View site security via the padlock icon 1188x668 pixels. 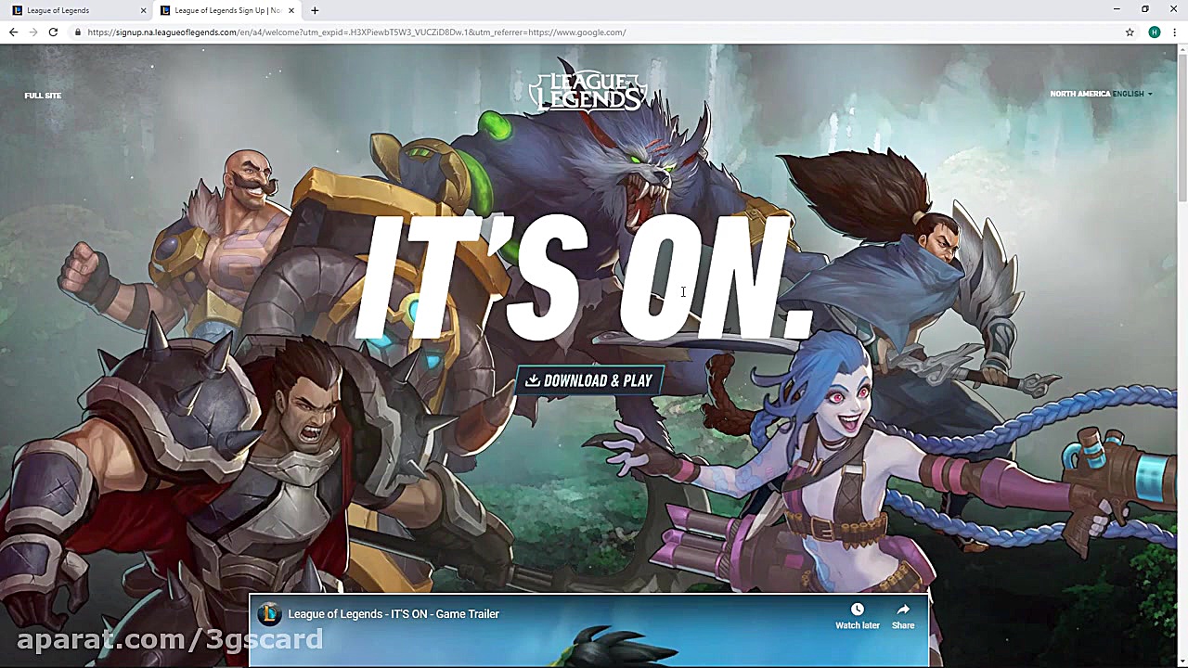click(78, 32)
